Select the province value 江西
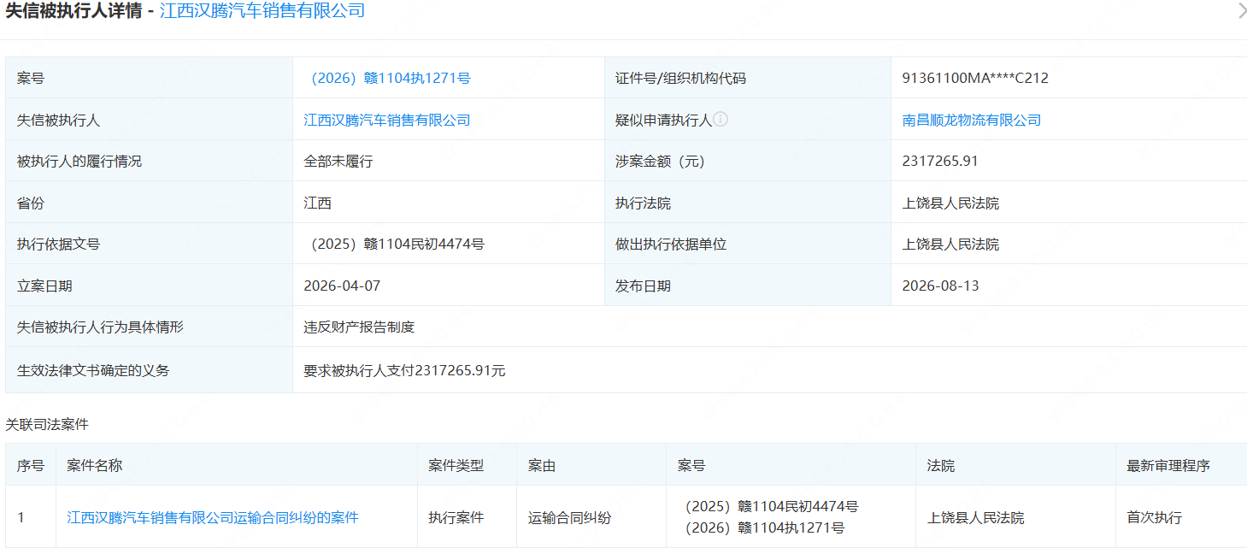 [318, 203]
